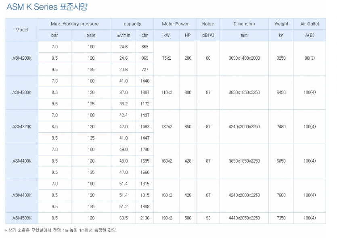Click weight value '6850'

click(x=281, y=161)
